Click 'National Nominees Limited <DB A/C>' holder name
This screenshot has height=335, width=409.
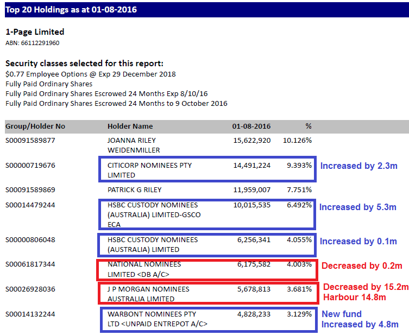tap(144, 269)
